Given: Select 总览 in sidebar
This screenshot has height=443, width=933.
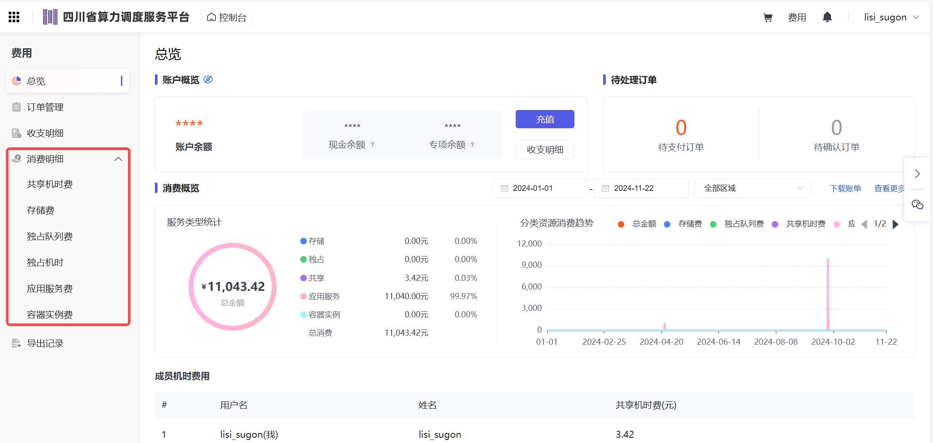Looking at the screenshot, I should tap(67, 81).
